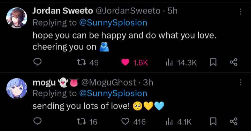The image size is (251, 131).
Task: Unlike Jordan Sweeto's tweet with 1.6K likes
Action: click(135, 62)
